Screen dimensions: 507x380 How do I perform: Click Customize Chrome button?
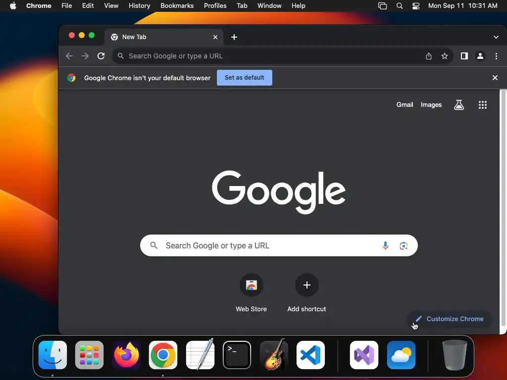point(450,319)
